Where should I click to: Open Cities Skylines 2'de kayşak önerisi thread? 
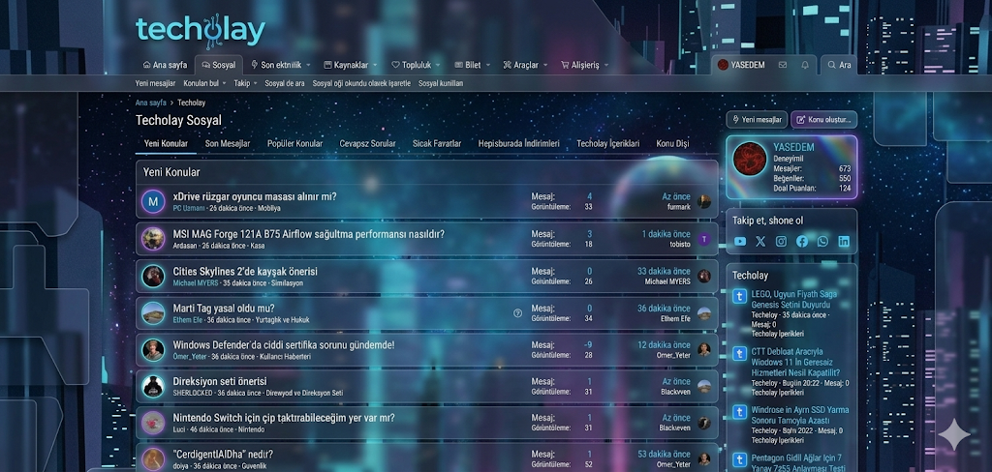pos(245,271)
